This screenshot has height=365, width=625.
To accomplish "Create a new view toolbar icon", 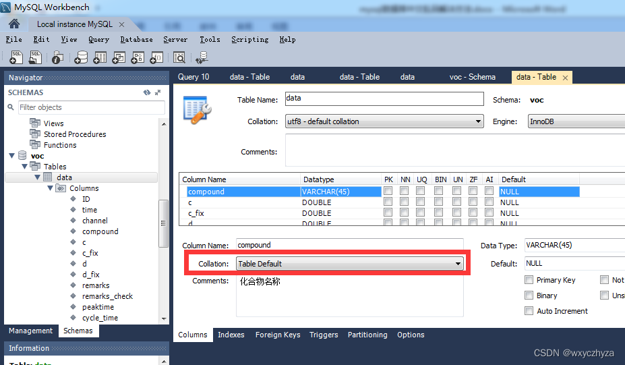I will coord(119,57).
